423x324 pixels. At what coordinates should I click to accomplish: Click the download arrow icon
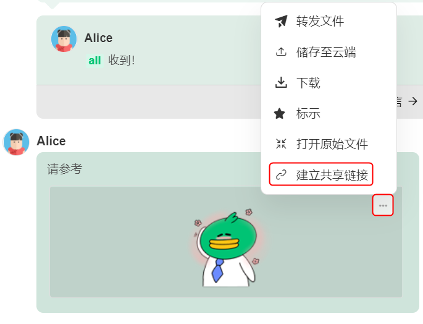[281, 82]
